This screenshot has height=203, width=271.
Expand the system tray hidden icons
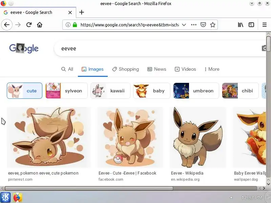coord(231,198)
